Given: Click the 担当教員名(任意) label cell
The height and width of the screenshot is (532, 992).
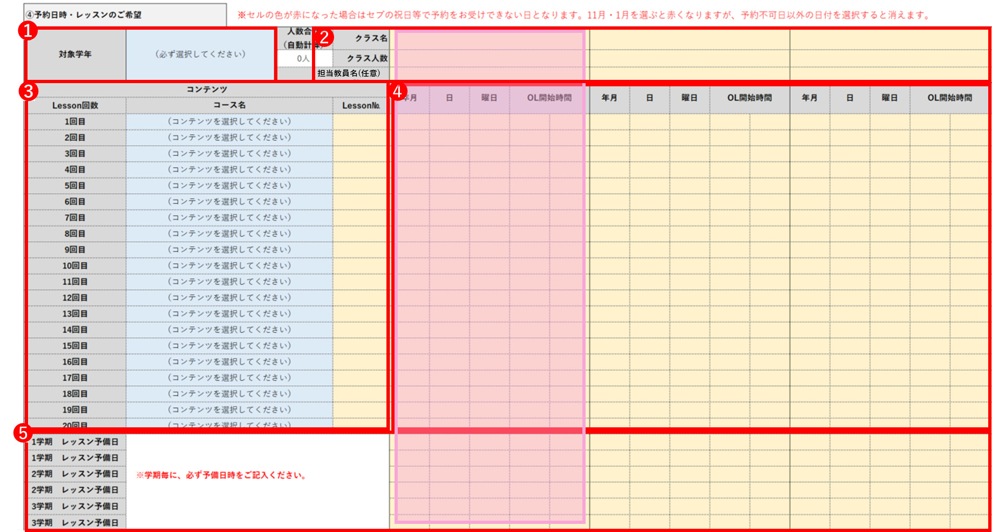Looking at the screenshot, I should [x=349, y=73].
